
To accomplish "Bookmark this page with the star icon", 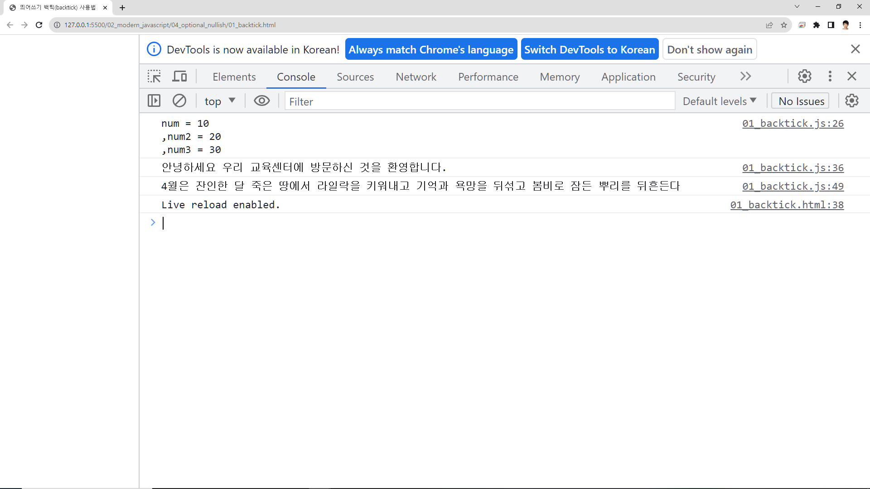I will [x=784, y=25].
